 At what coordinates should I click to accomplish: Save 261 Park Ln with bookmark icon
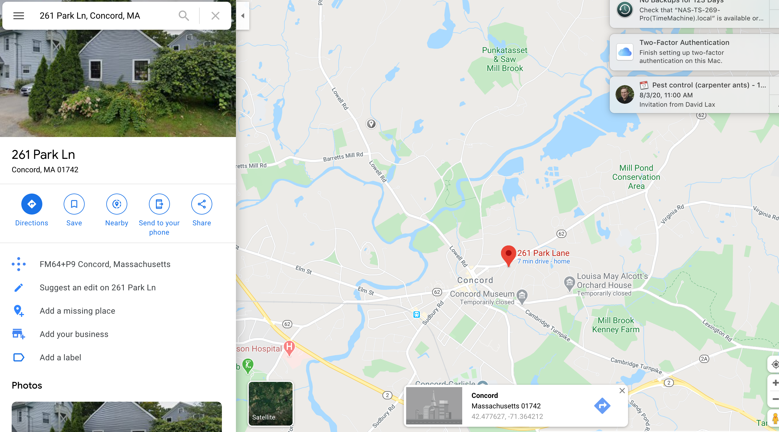point(74,204)
